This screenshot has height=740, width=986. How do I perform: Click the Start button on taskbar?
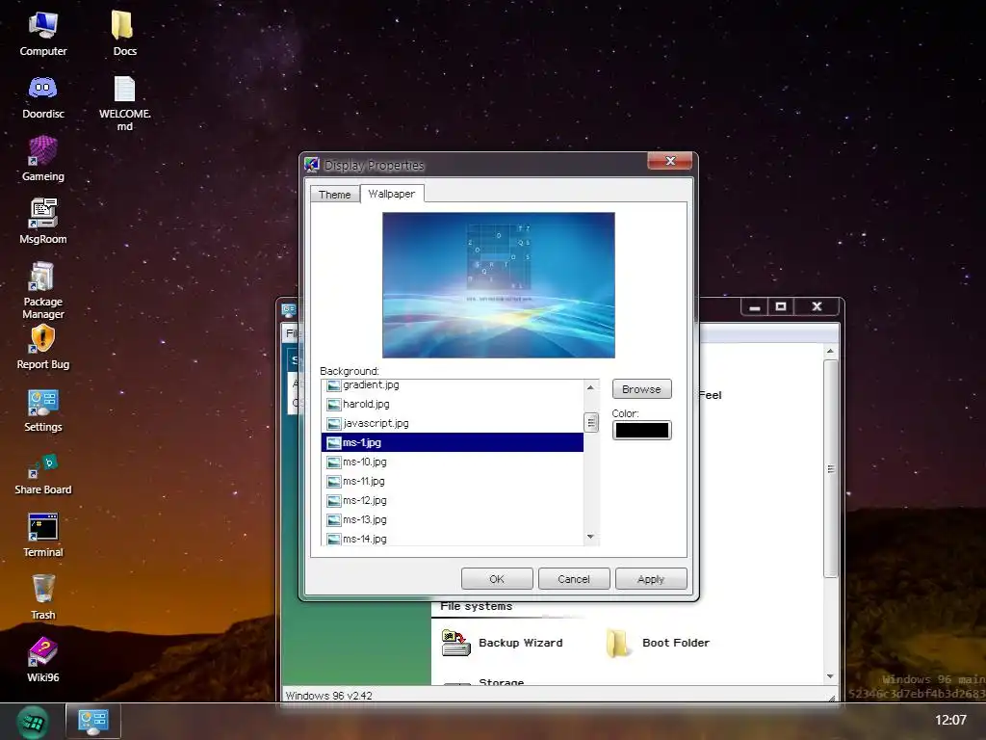[x=32, y=722]
